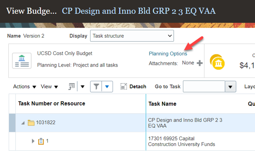The image size is (255, 151).
Task: Open the Actions menu
Action: click(x=24, y=87)
